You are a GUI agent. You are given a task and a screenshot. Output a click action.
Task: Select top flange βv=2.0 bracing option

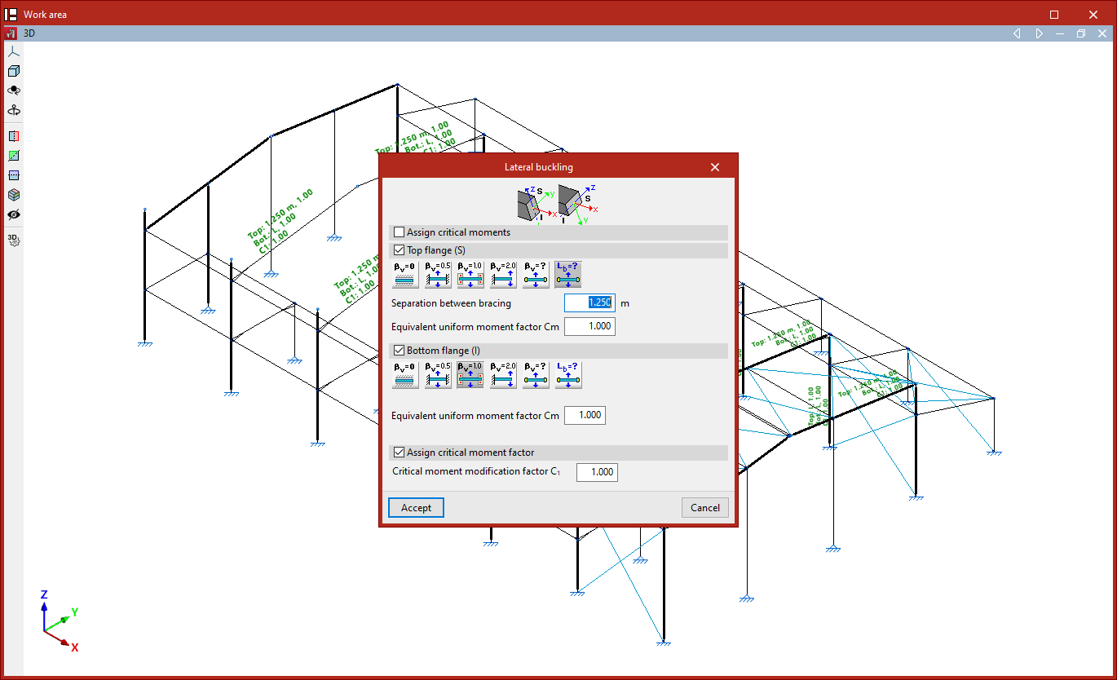[x=503, y=275]
